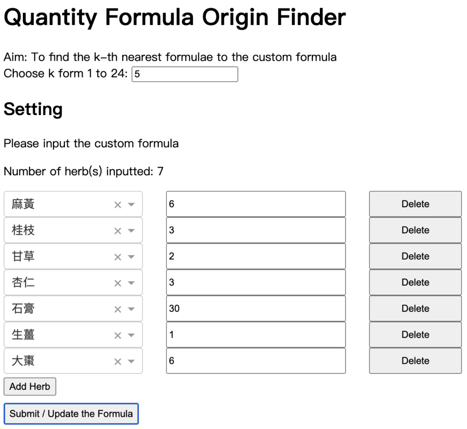The image size is (467, 429).
Task: Open the 石膏 herb dropdown arrow
Action: (131, 309)
